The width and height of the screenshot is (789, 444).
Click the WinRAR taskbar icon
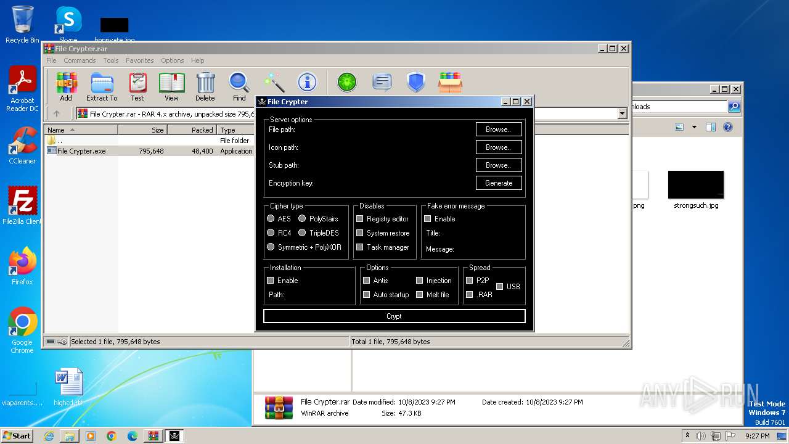[153, 436]
